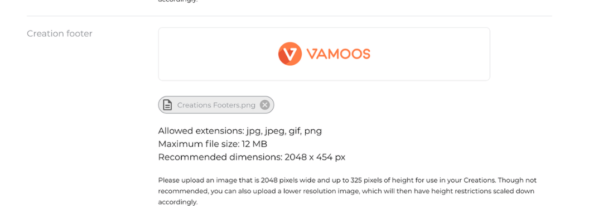Click the orange circular Vamoos logo icon
Viewport: 608px width, 223px height.
coord(289,54)
